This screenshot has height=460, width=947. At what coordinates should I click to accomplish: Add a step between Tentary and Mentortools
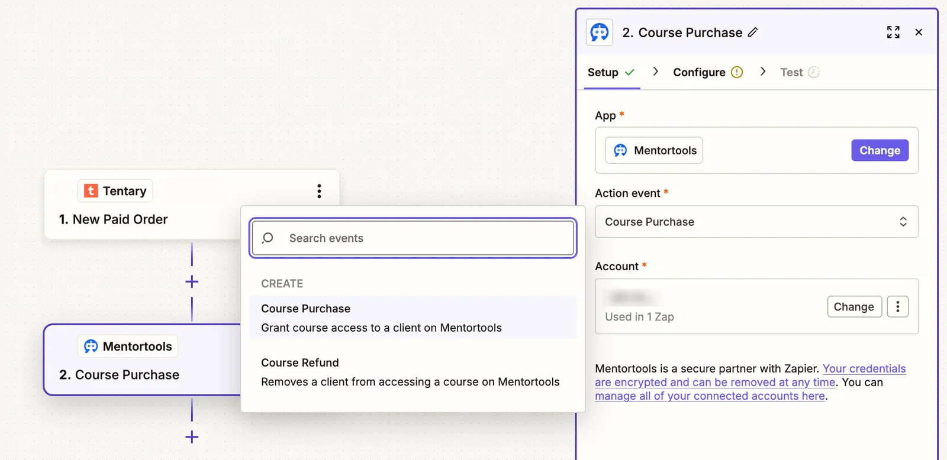click(192, 281)
